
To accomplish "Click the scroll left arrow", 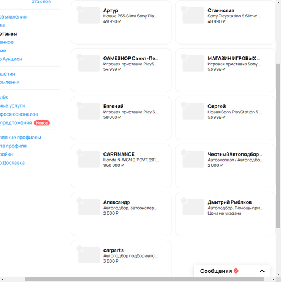I will (2, 279).
